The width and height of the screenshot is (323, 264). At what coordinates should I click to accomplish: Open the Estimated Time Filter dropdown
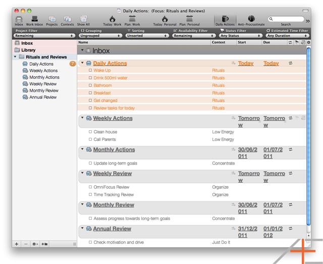[x=287, y=36]
